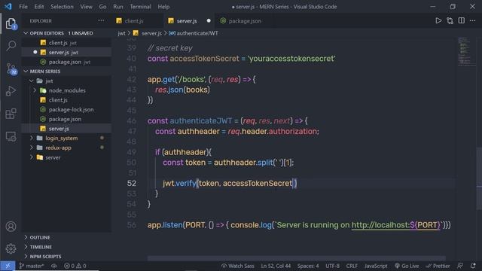Open Explorer Views and More Actions ellipsis
The image size is (482, 271).
[x=101, y=20]
